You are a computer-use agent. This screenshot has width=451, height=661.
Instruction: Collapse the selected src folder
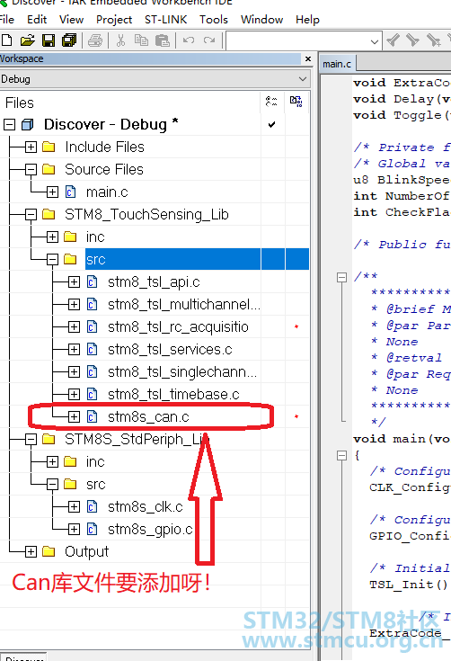52,259
